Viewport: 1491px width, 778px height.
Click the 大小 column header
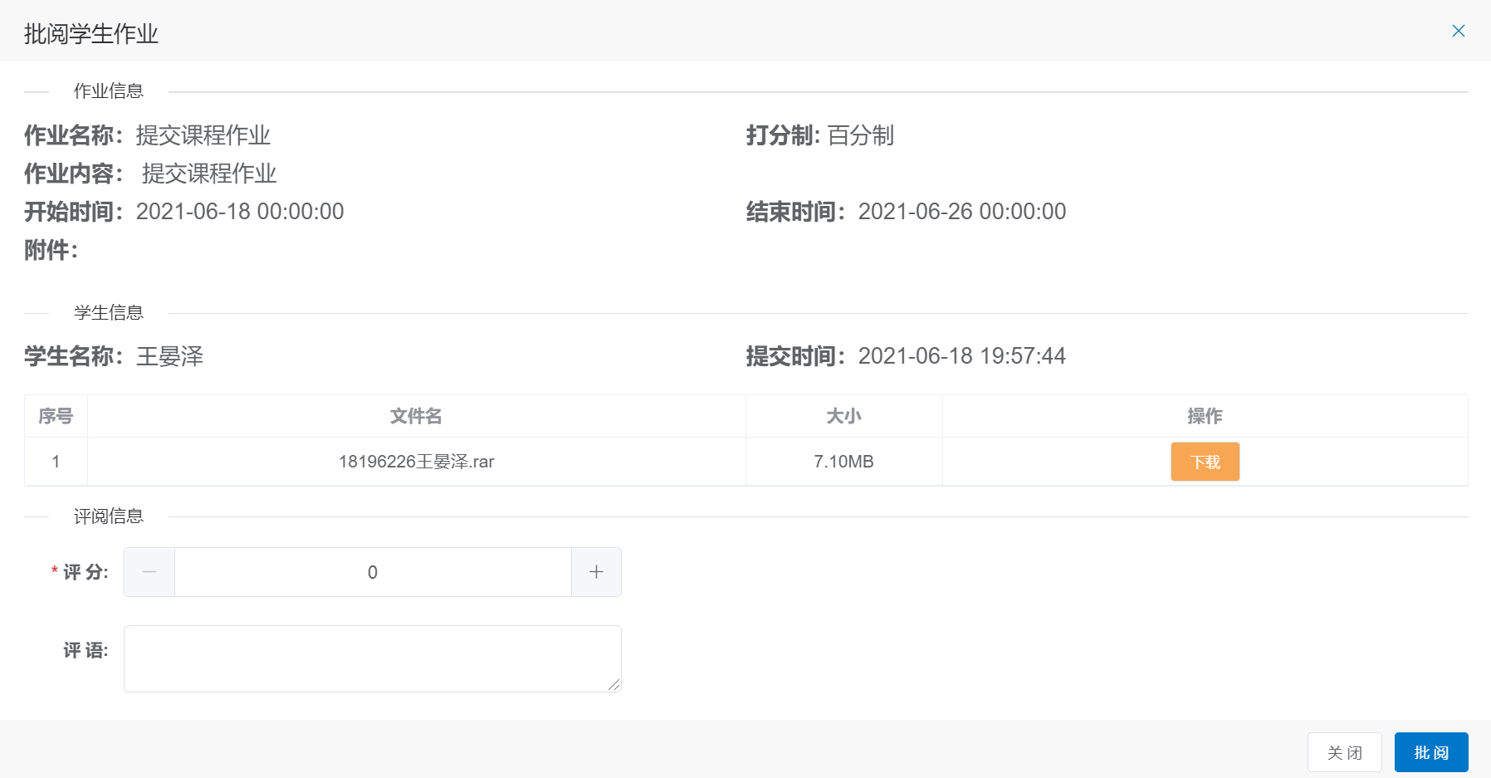(843, 416)
